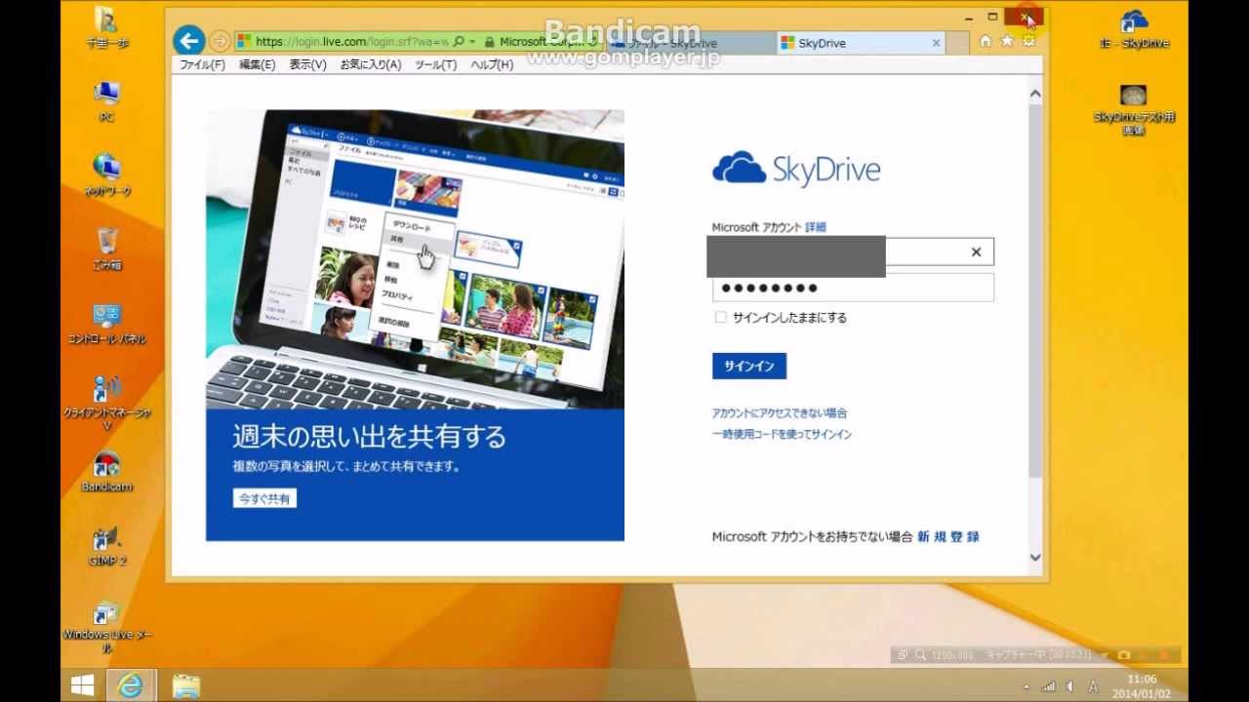Select the GIMP 2 desktop icon

107,546
